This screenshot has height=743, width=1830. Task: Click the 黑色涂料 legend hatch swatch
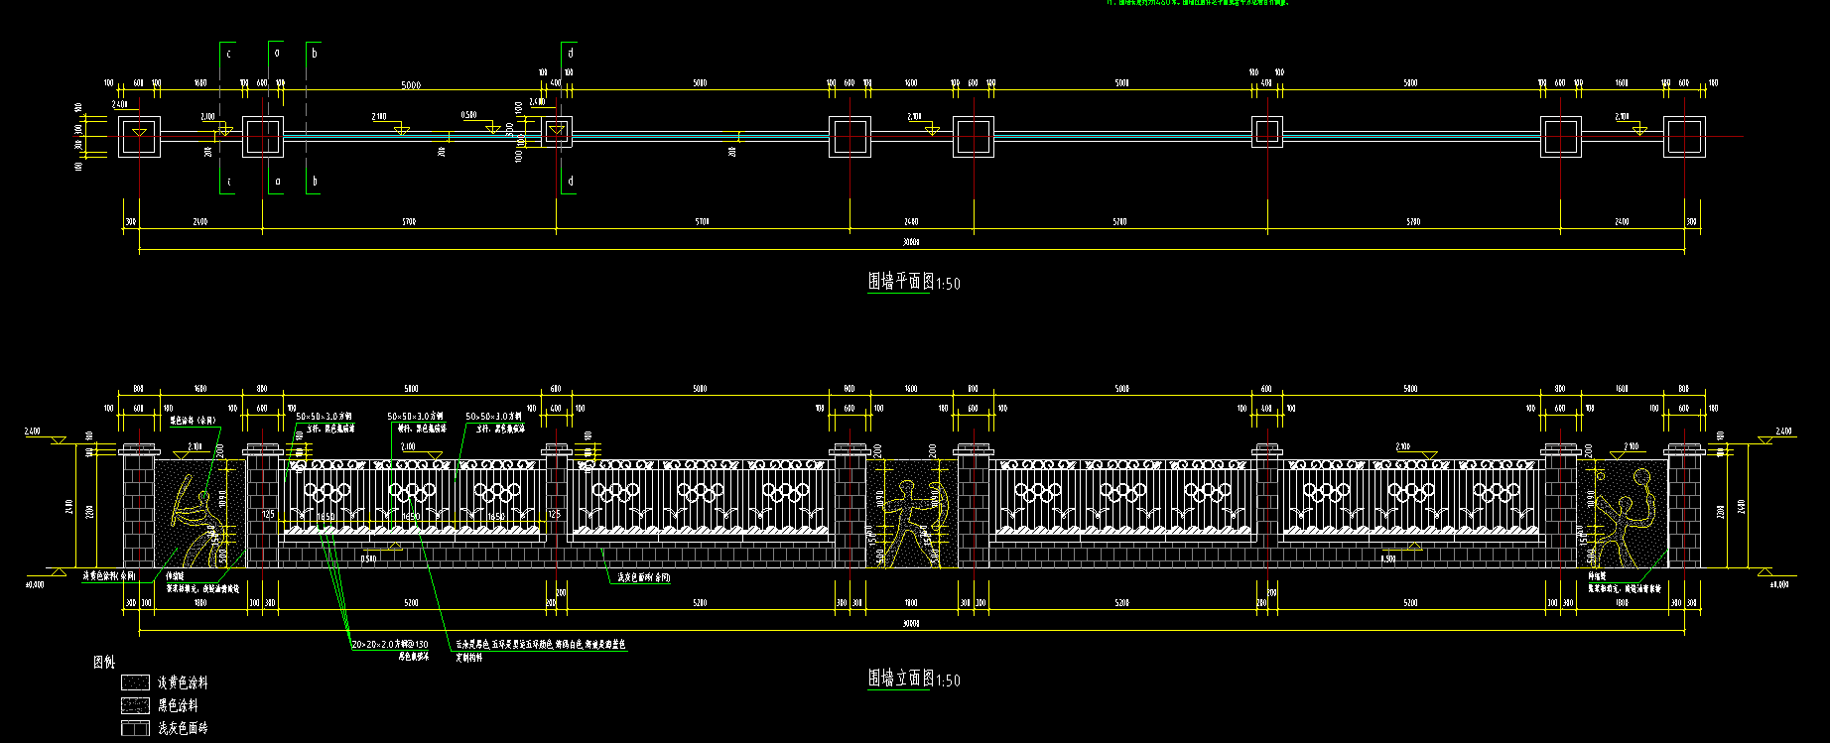click(x=135, y=705)
